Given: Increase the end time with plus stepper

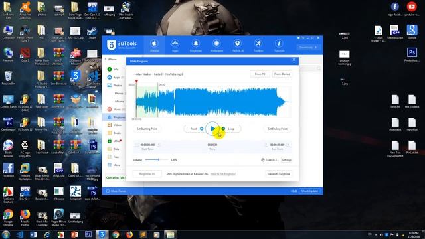Looking at the screenshot, I should coord(288,145).
